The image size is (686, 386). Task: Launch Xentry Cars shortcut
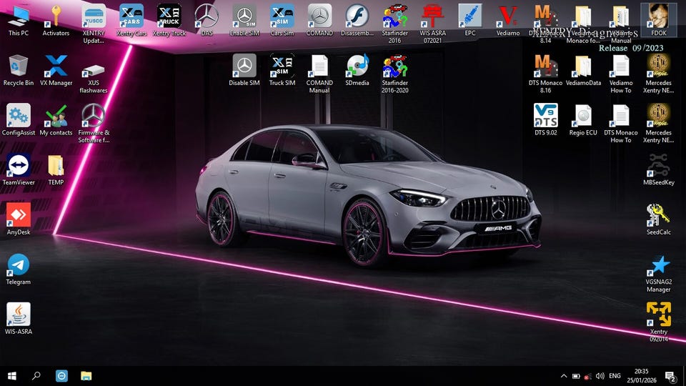[131, 20]
